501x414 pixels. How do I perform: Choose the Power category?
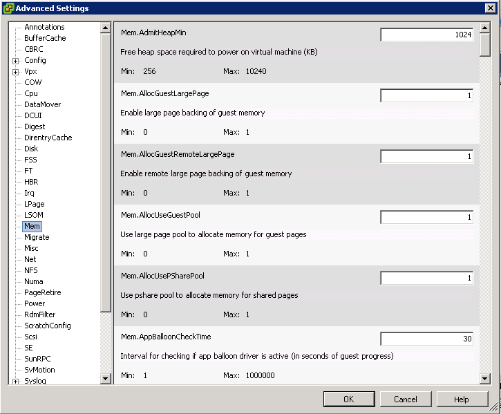pos(35,303)
